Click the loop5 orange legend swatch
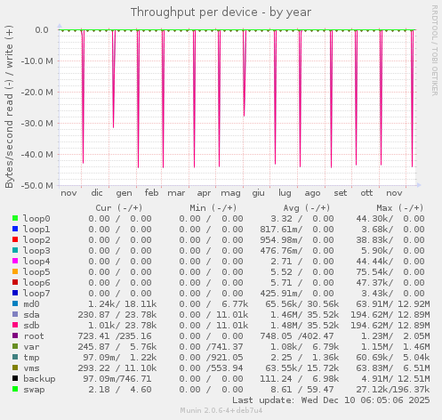 point(15,271)
